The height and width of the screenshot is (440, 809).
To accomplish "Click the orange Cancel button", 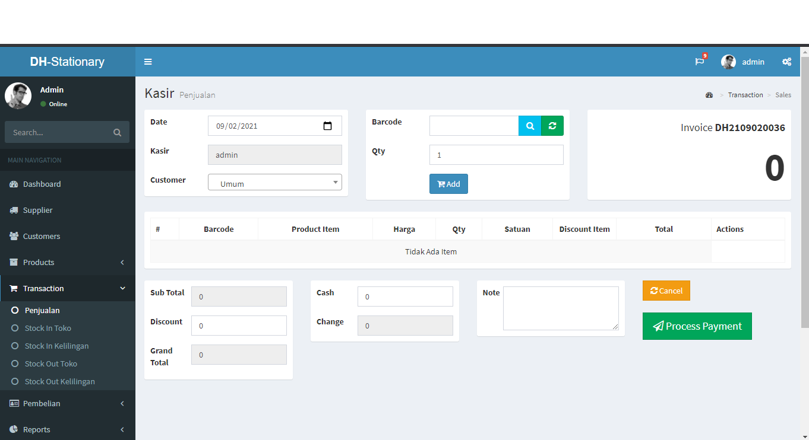I will click(x=666, y=291).
